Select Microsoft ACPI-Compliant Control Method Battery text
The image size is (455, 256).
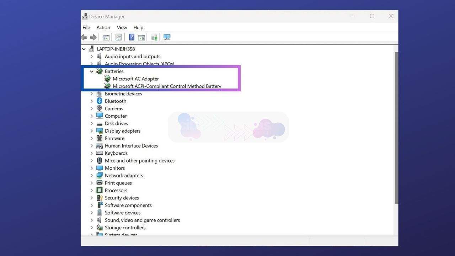point(167,86)
